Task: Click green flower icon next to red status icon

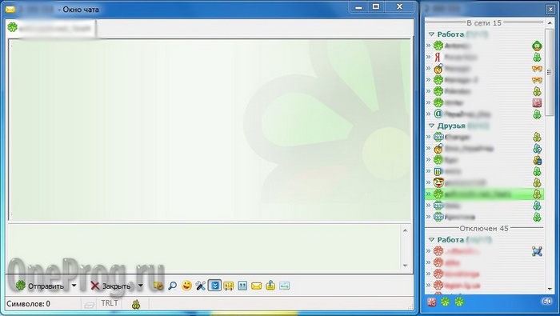Action: 445,302
